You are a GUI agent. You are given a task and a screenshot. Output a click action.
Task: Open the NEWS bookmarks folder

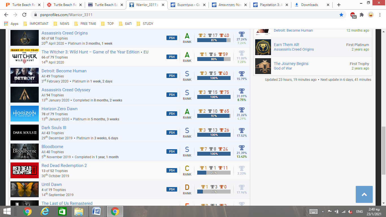tap(61, 24)
